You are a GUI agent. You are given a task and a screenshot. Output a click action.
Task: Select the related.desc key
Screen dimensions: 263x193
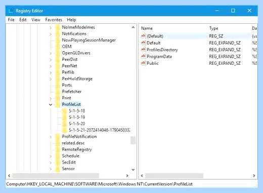click(x=73, y=143)
